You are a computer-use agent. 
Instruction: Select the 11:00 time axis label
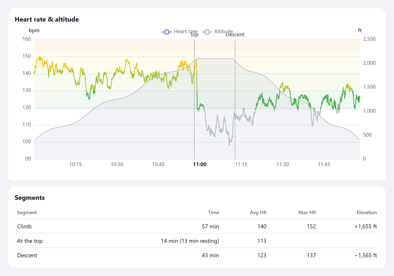tap(200, 164)
